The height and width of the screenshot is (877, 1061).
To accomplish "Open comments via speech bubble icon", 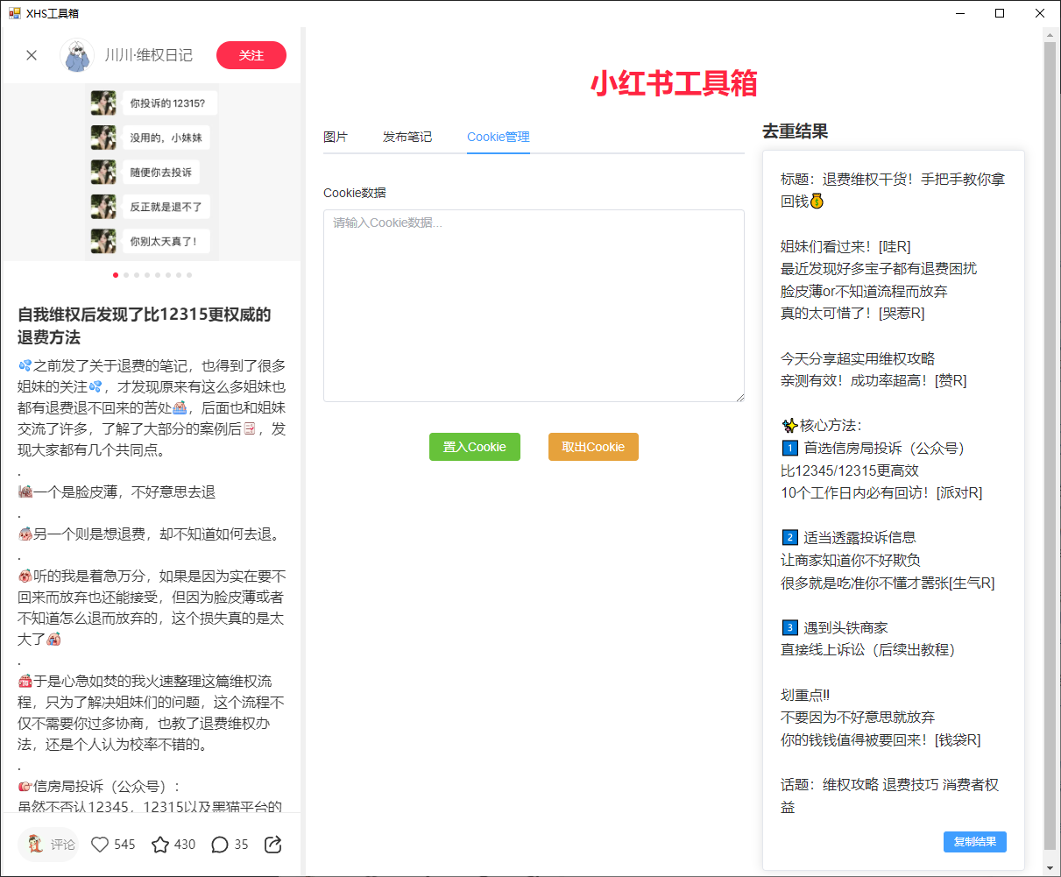I will coord(220,845).
